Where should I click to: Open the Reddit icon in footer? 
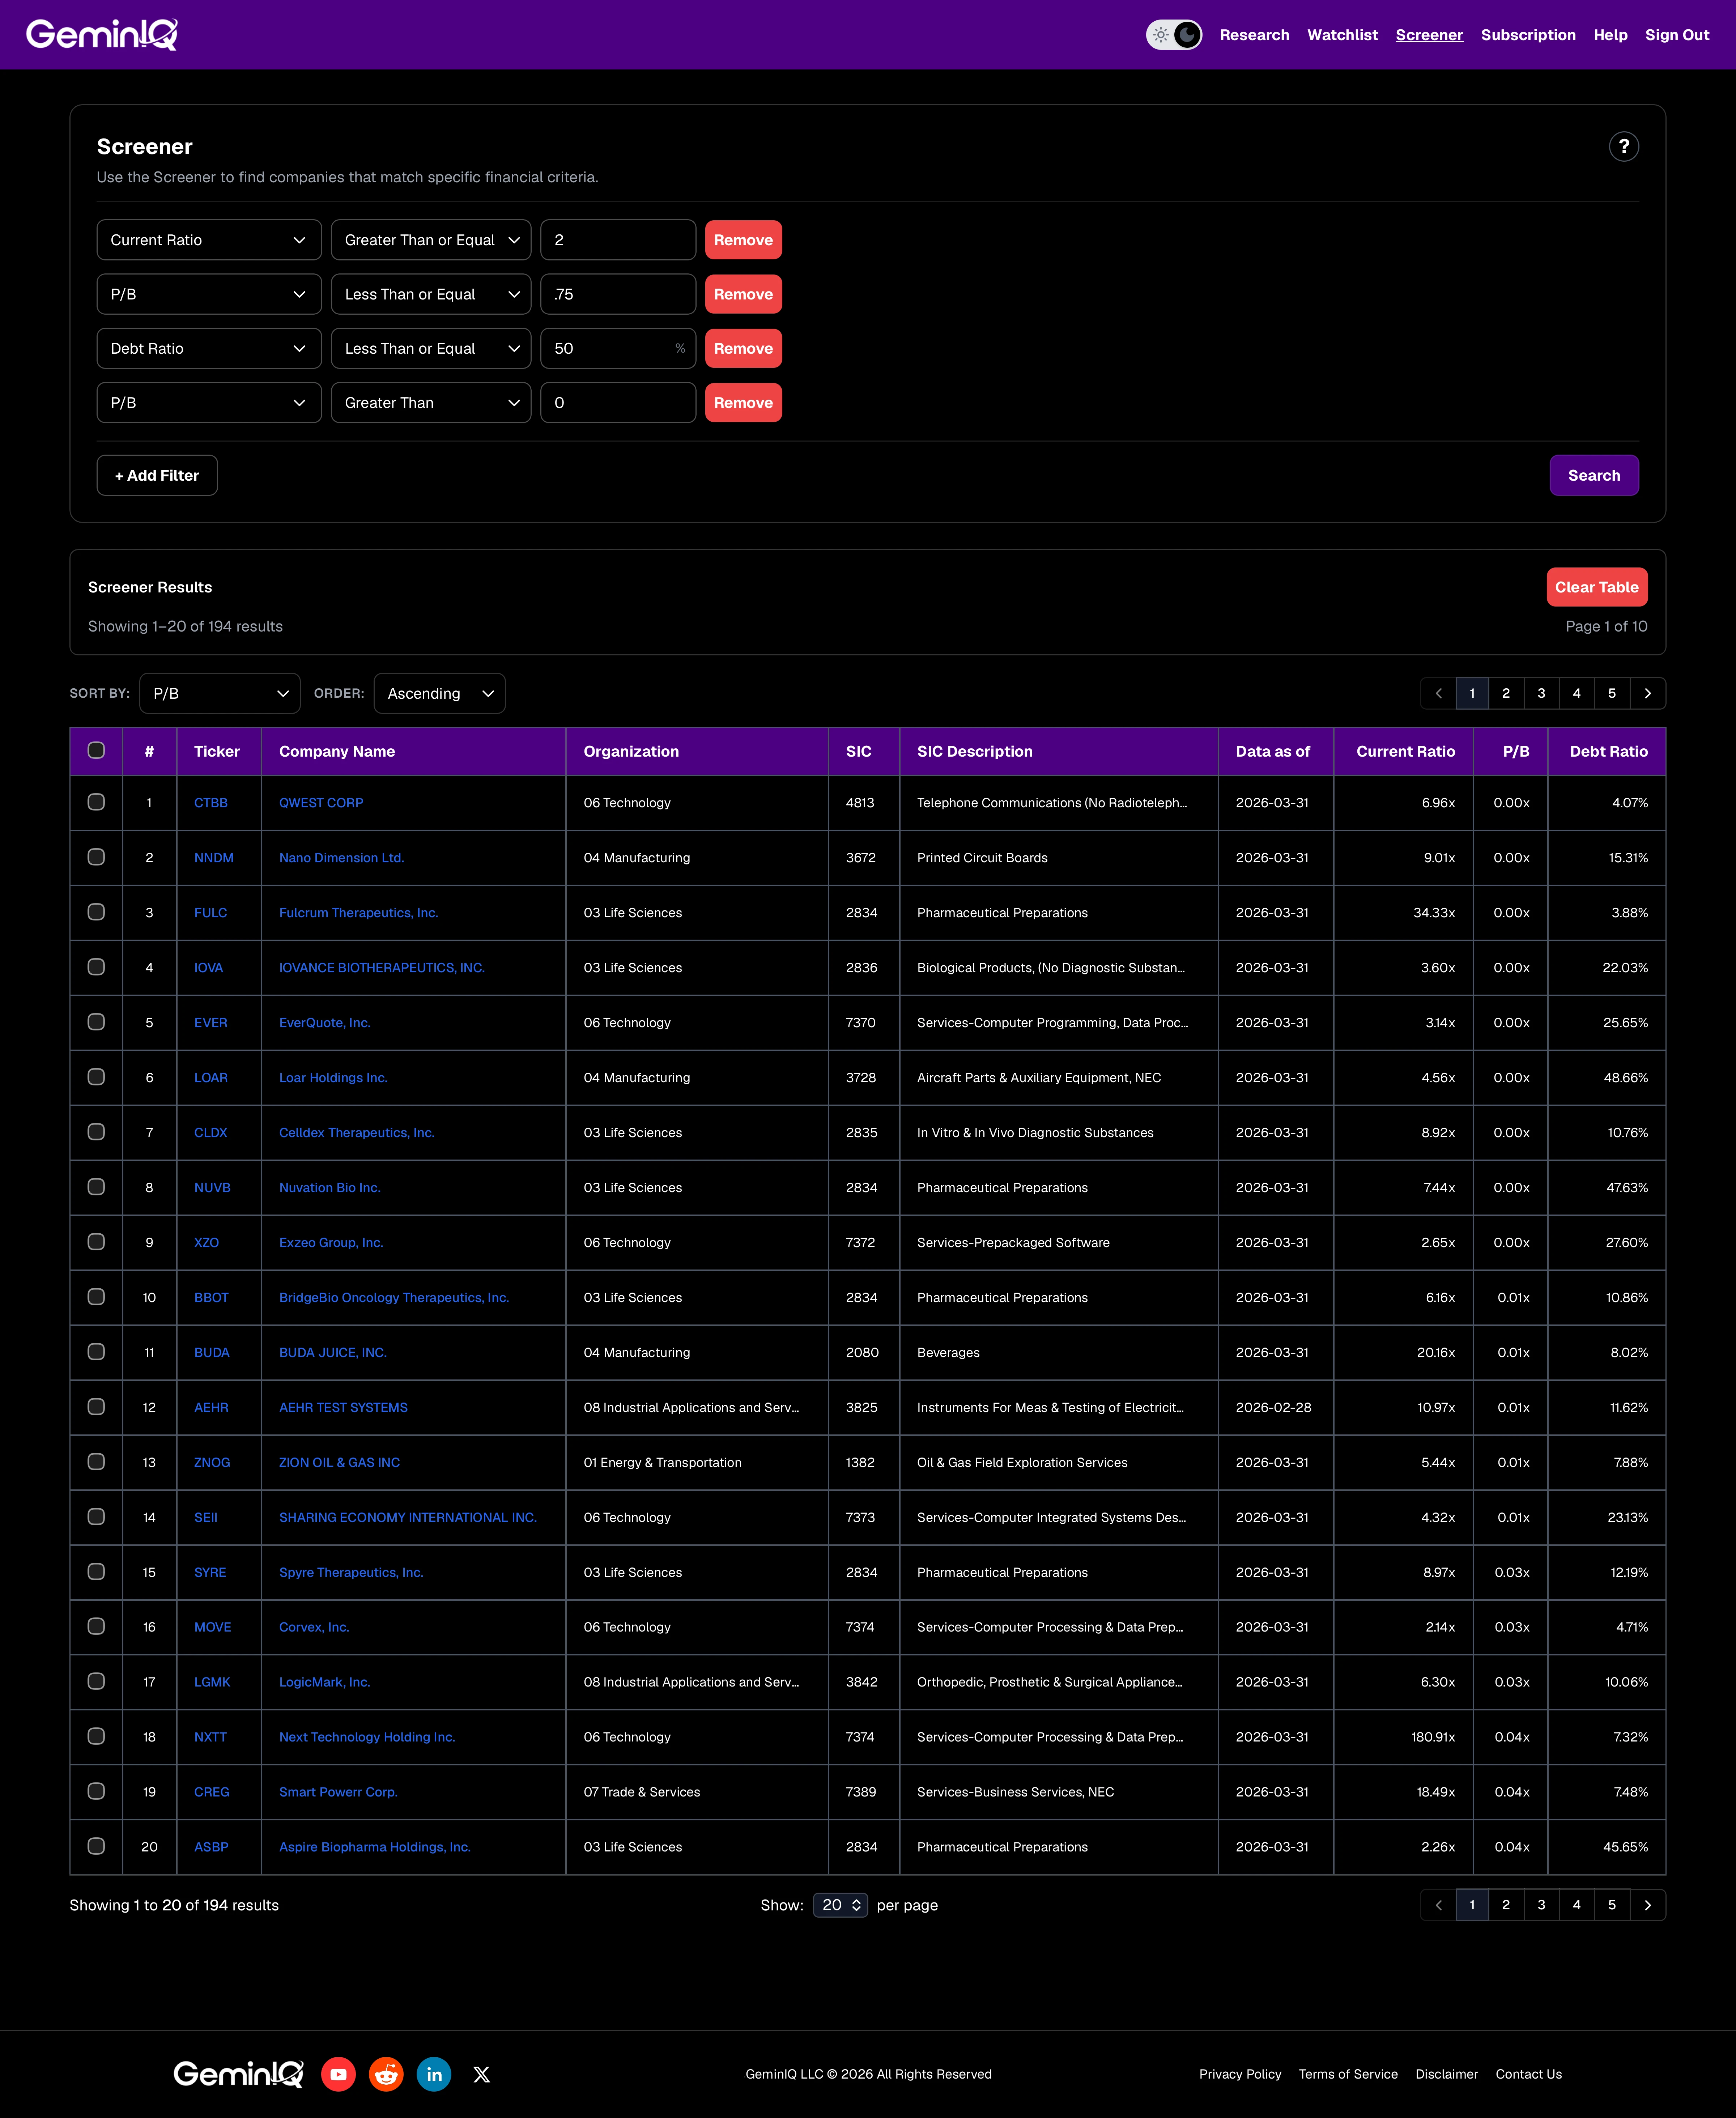386,2074
